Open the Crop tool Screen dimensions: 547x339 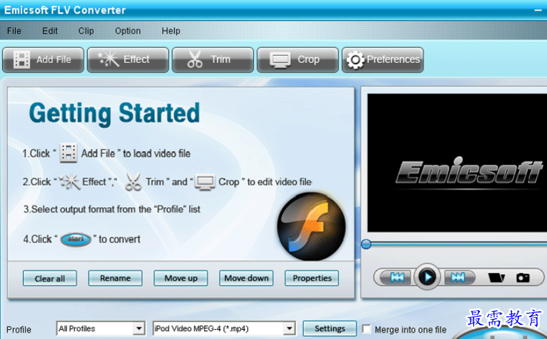click(x=298, y=60)
